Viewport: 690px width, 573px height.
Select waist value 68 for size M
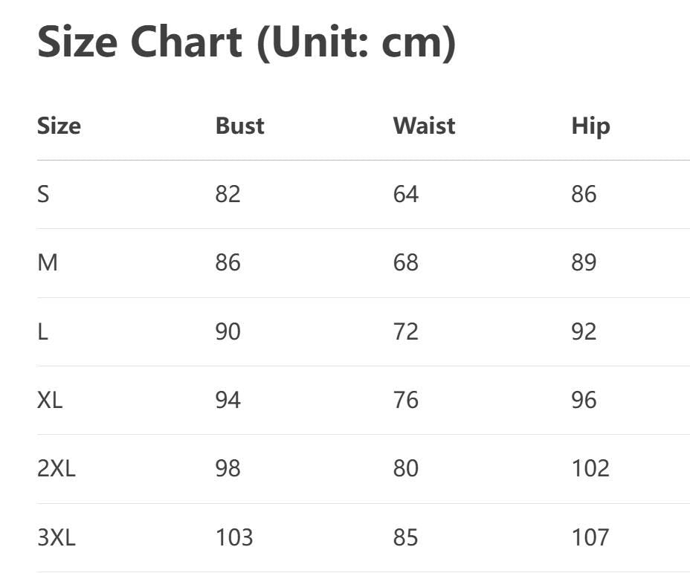click(x=406, y=262)
